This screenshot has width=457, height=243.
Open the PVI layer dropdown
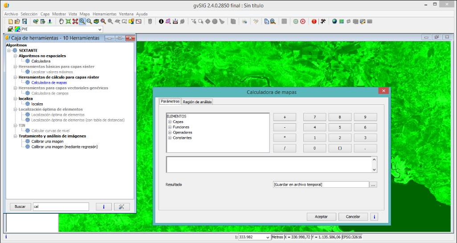pos(99,29)
